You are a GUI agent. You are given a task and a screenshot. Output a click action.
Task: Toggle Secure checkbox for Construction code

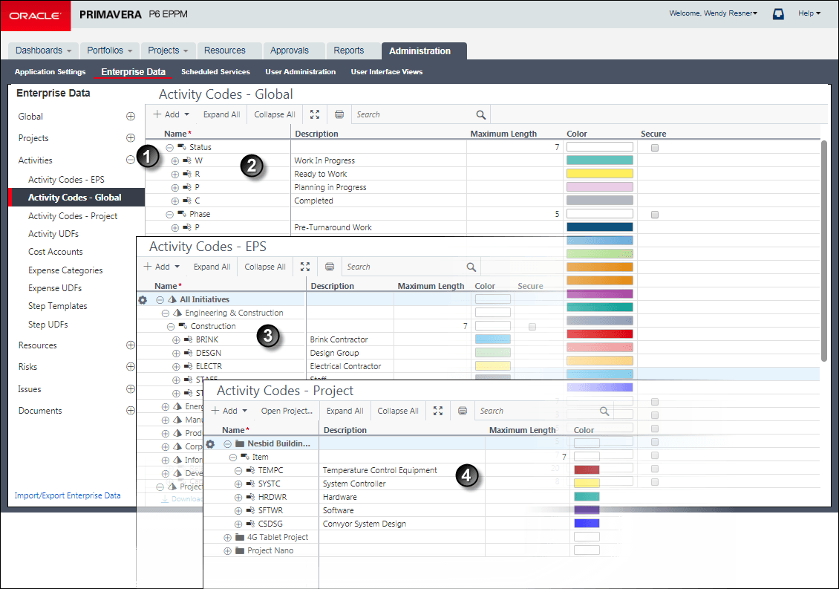[532, 327]
